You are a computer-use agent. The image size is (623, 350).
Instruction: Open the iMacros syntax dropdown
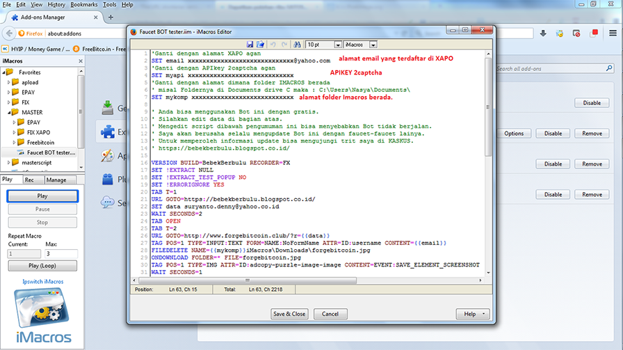(373, 45)
